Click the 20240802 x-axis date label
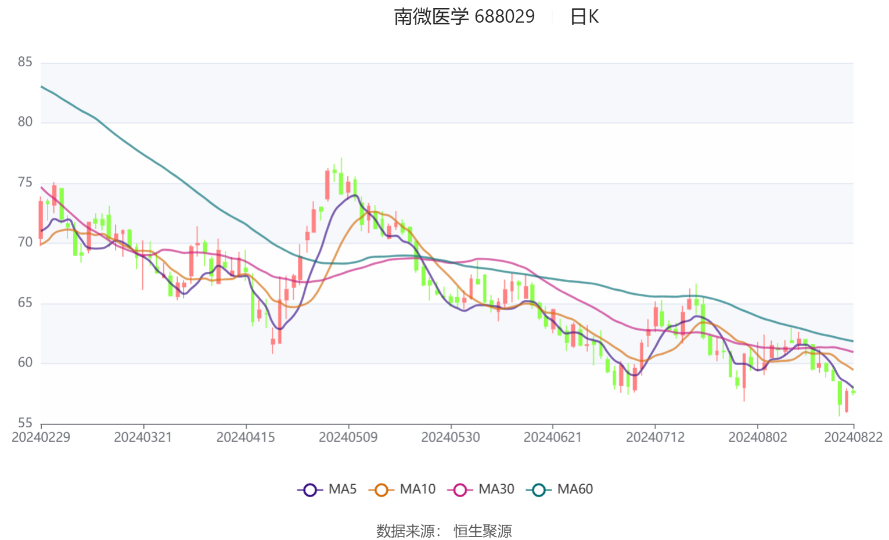This screenshot has width=889, height=540. click(757, 437)
